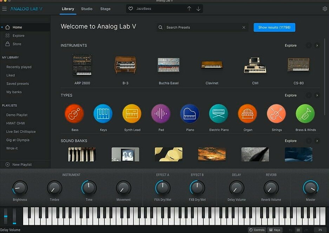Click Explore link next to Instruments

click(291, 45)
